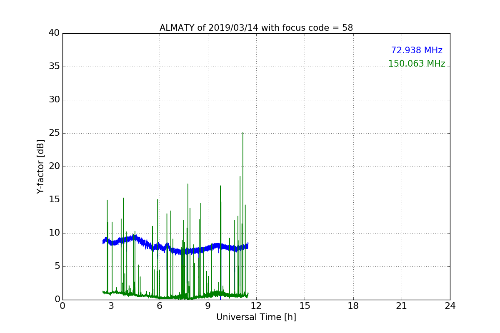500x333 pixels.
Task: Click the x-axis tick label 18
Action: 353,306
